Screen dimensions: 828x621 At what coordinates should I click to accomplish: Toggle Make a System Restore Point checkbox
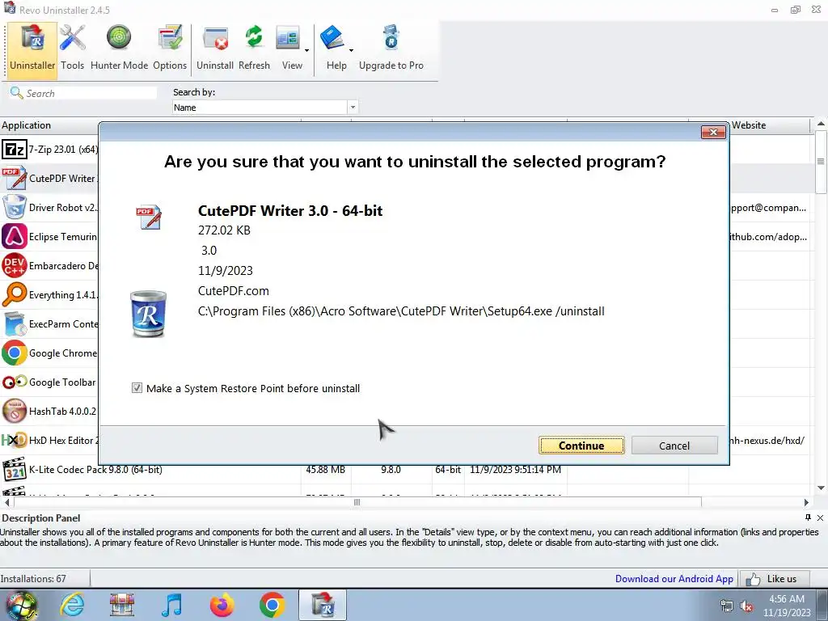pyautogui.click(x=137, y=388)
